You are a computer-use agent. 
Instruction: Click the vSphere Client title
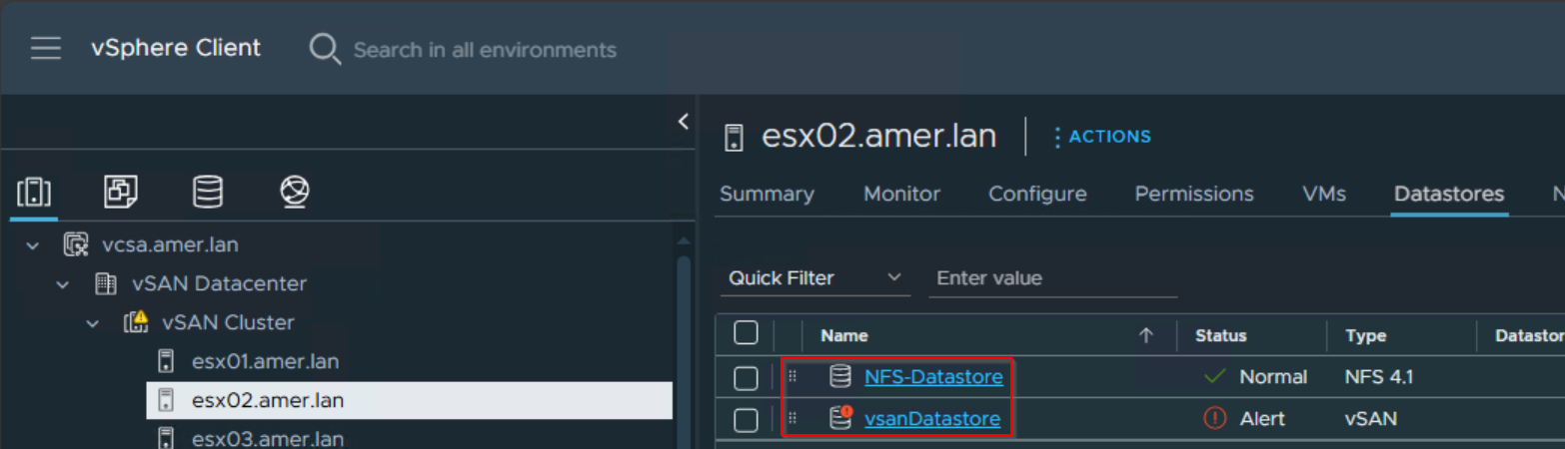(x=176, y=48)
